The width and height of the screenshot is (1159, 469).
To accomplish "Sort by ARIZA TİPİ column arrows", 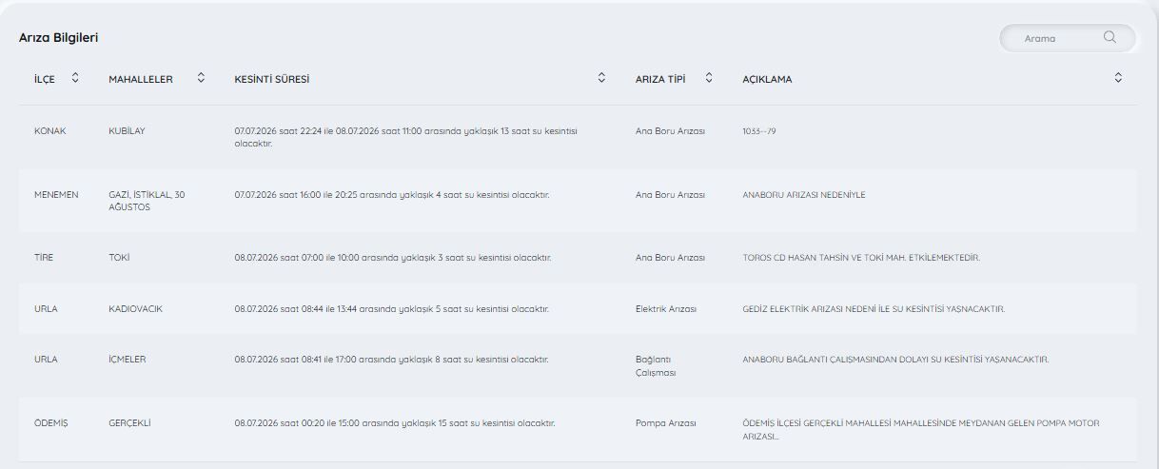I will pyautogui.click(x=709, y=78).
